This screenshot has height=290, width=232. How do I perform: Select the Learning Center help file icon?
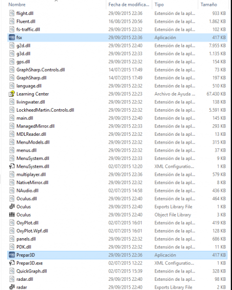coord(12,94)
